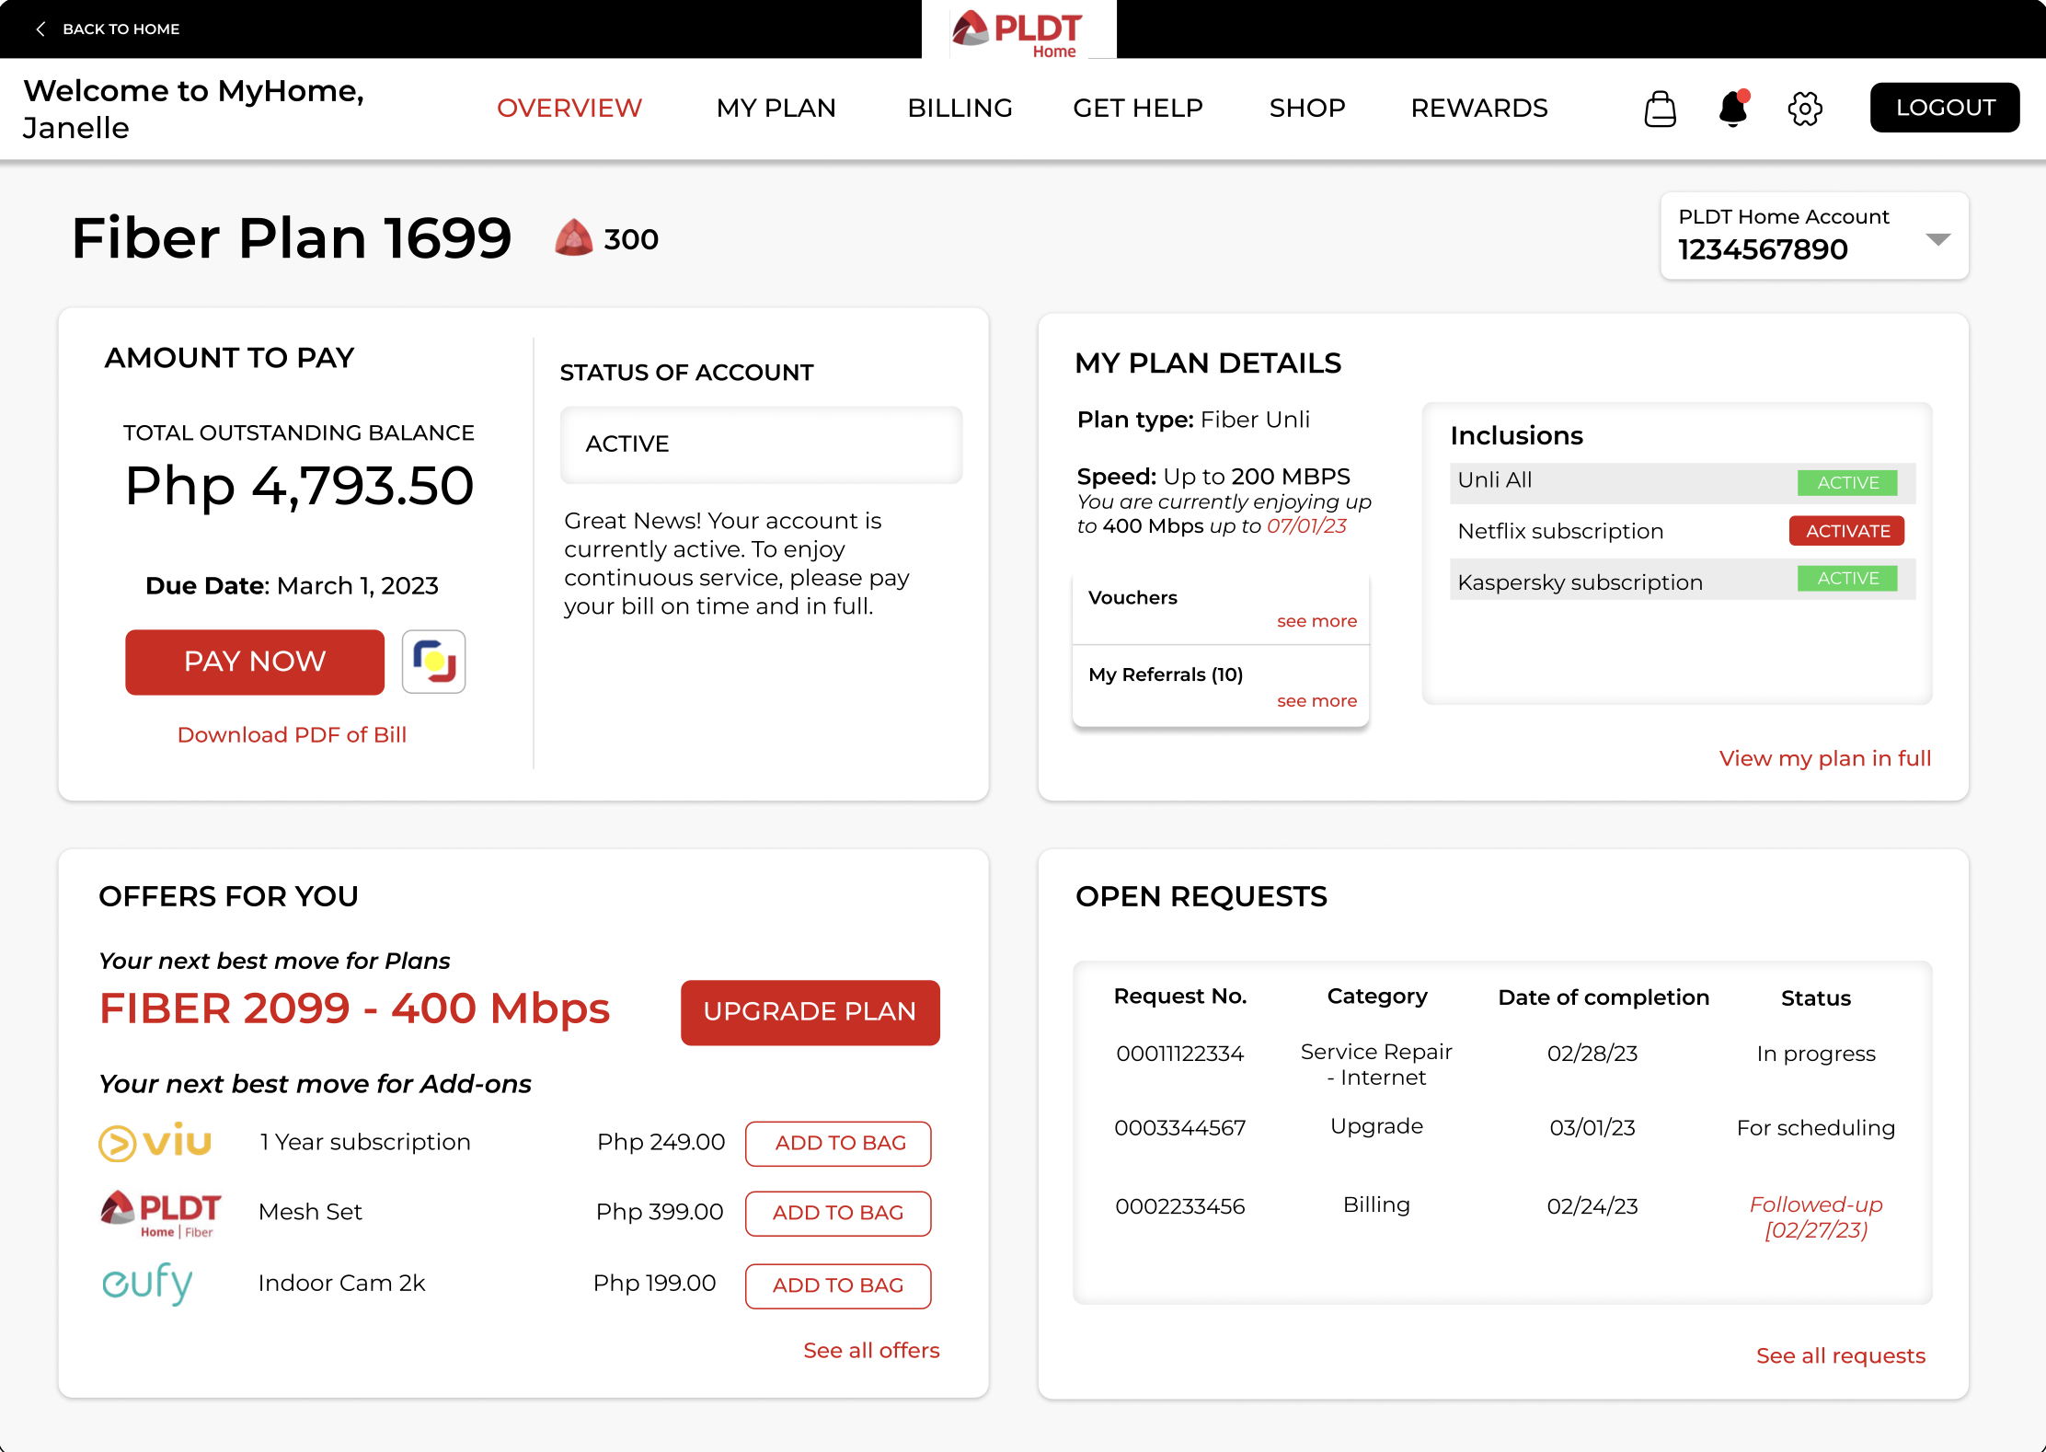
Task: Click Download PDF of Bill link
Action: [x=292, y=735]
